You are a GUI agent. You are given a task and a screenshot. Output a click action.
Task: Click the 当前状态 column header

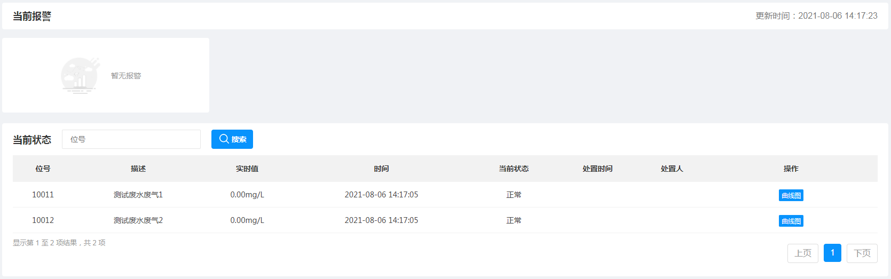coord(514,169)
